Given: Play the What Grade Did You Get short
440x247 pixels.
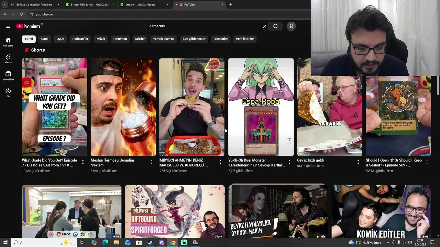Looking at the screenshot, I should (54, 107).
